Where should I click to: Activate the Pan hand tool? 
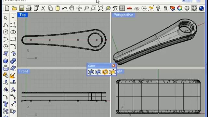coord(72,8)
